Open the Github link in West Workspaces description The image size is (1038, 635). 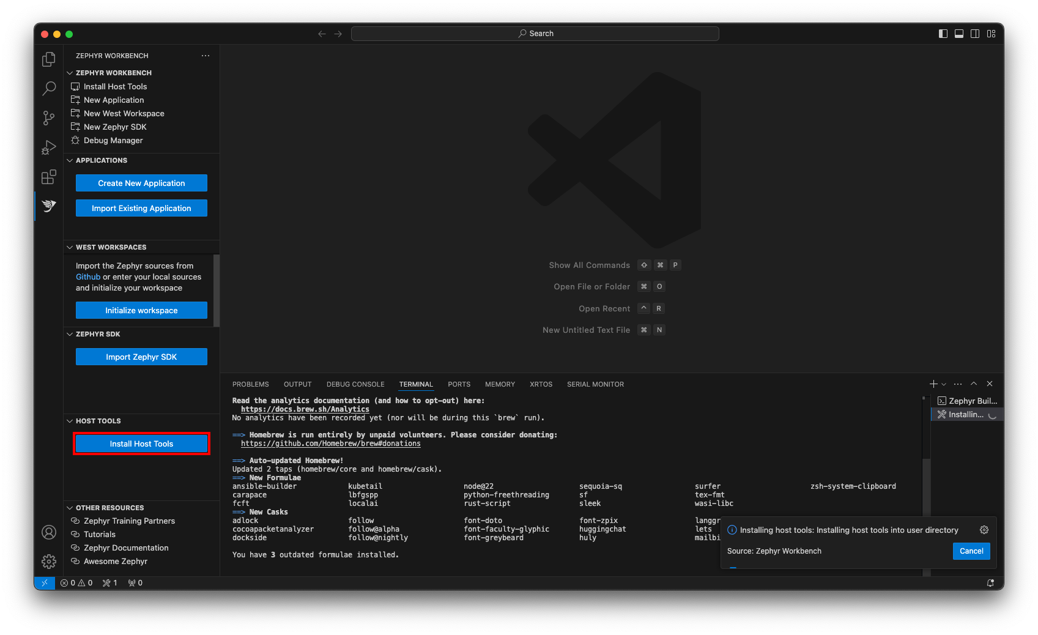click(x=87, y=277)
